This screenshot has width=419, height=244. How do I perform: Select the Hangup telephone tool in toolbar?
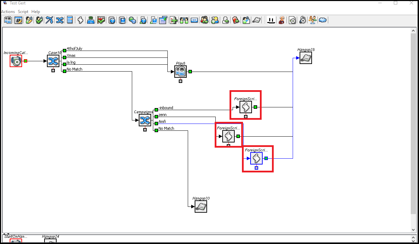coord(256,20)
